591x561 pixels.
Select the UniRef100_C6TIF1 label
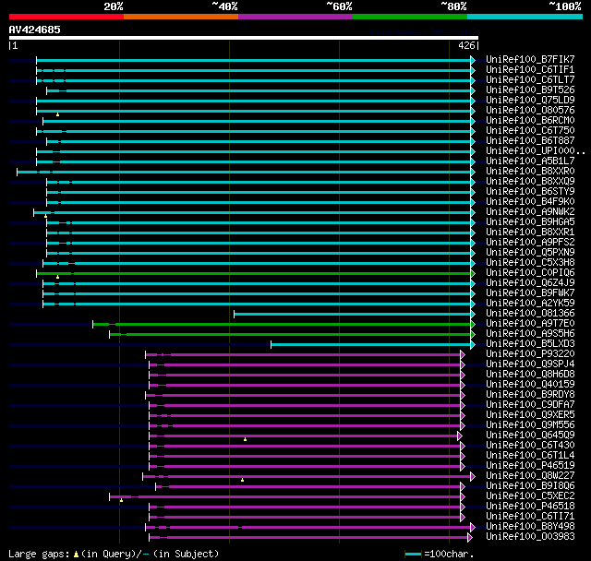pos(530,69)
